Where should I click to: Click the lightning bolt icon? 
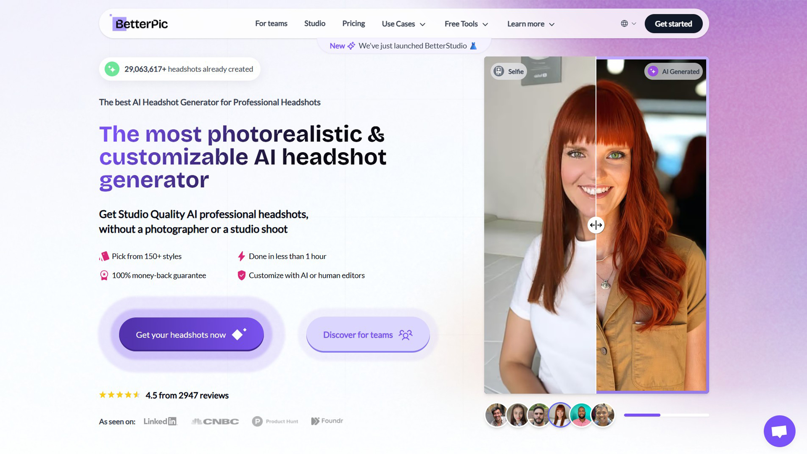coord(241,256)
